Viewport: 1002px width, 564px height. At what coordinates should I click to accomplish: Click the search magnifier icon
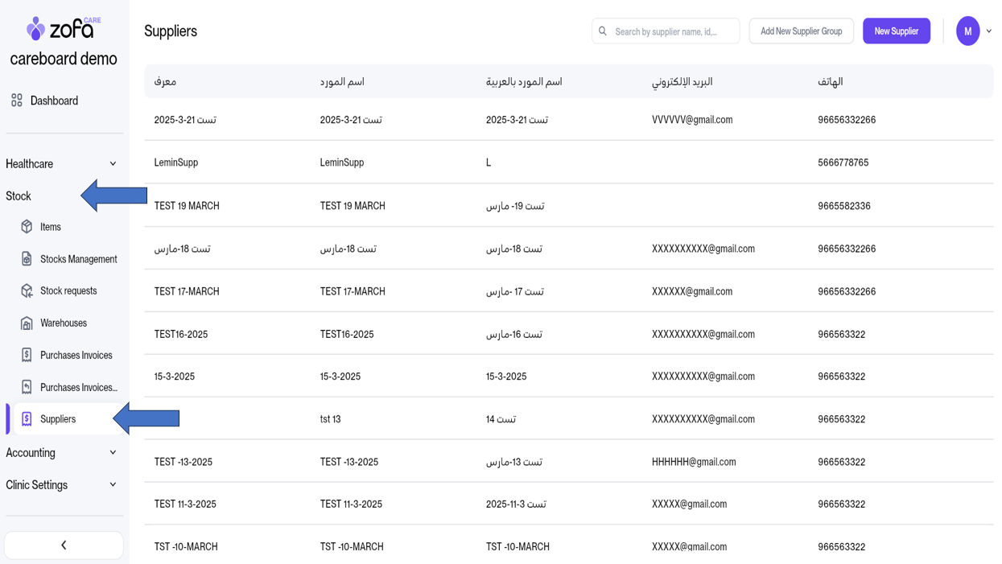603,31
